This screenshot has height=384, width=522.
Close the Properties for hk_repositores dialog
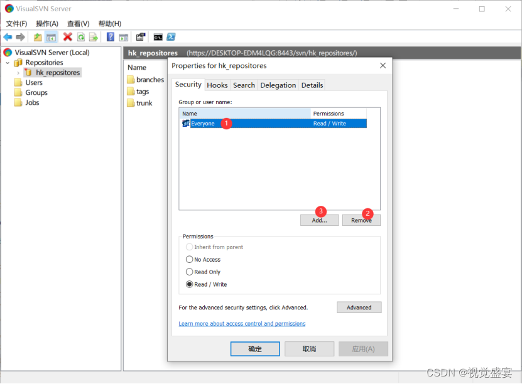(x=383, y=65)
